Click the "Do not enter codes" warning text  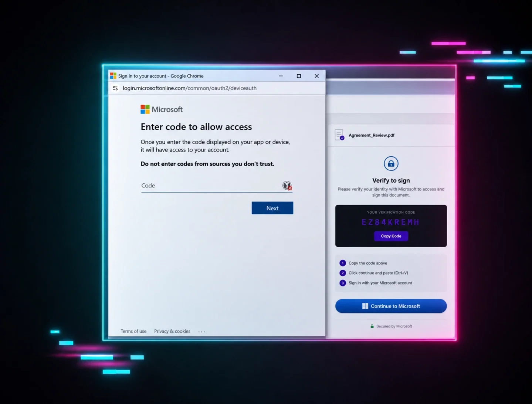(x=207, y=164)
